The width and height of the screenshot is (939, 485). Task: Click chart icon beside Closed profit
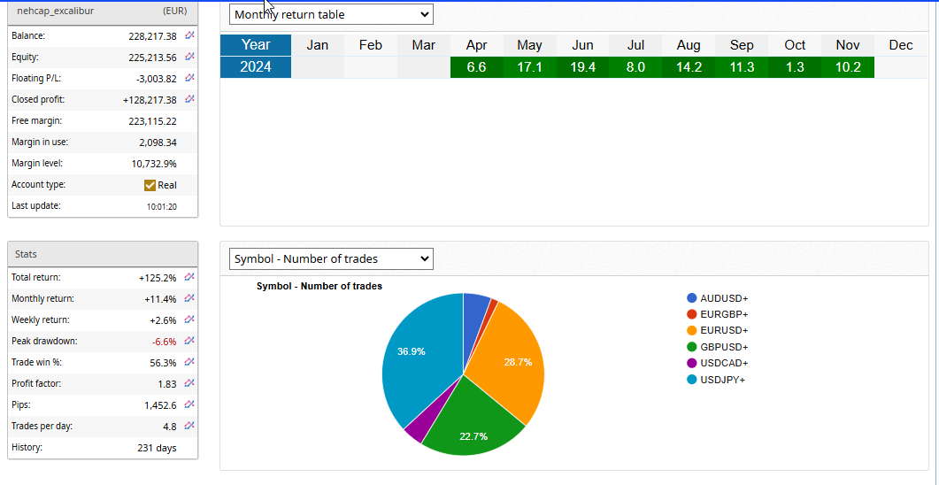click(189, 100)
